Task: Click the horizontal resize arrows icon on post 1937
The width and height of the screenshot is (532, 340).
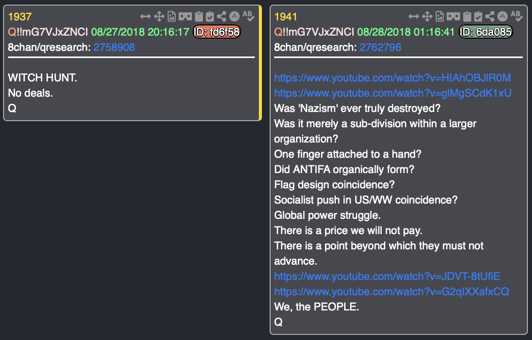Action: (x=145, y=16)
